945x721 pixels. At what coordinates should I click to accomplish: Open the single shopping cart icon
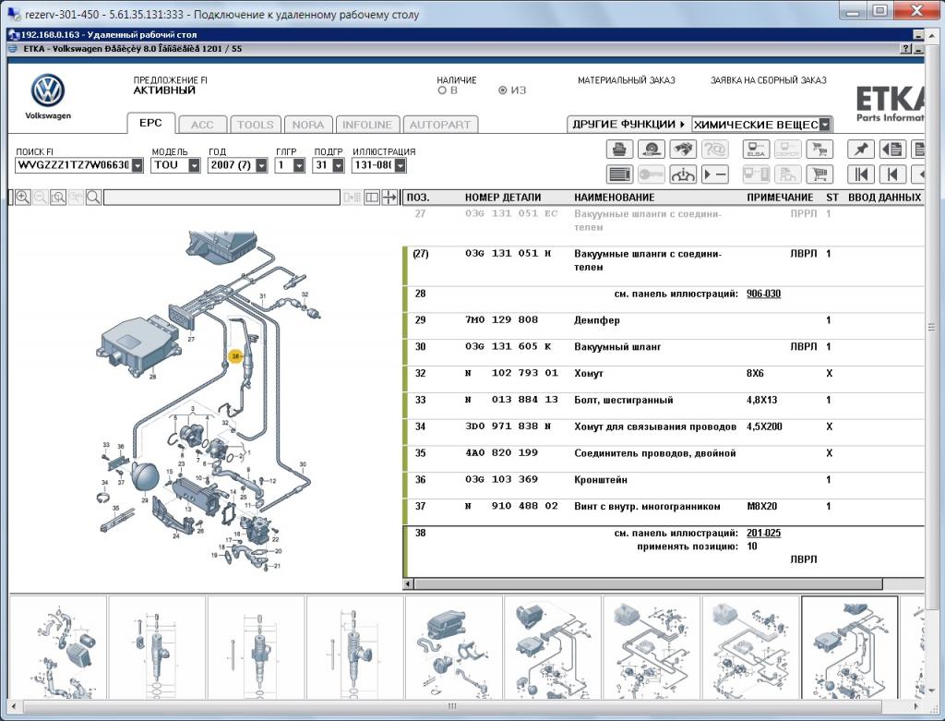tap(819, 174)
